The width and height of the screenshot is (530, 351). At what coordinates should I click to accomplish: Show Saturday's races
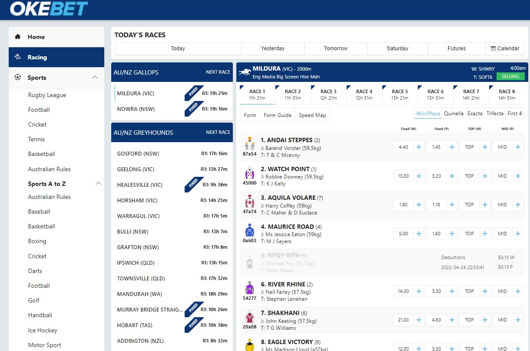[x=397, y=49]
